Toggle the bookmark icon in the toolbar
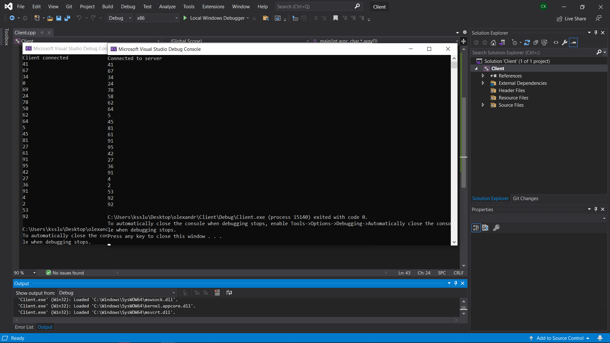The image size is (610, 343). coord(335,18)
